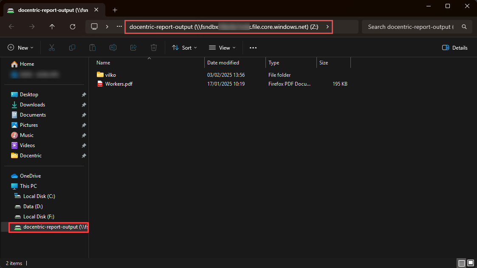Expand the address bar breadcrumb chevron after monitor
Screen dimensions: 477x268
coord(107,27)
